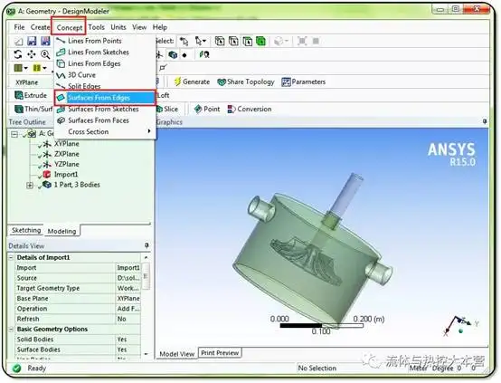501x383 pixels.
Task: Collapse the A: Geometry tree root
Action: click(x=14, y=134)
